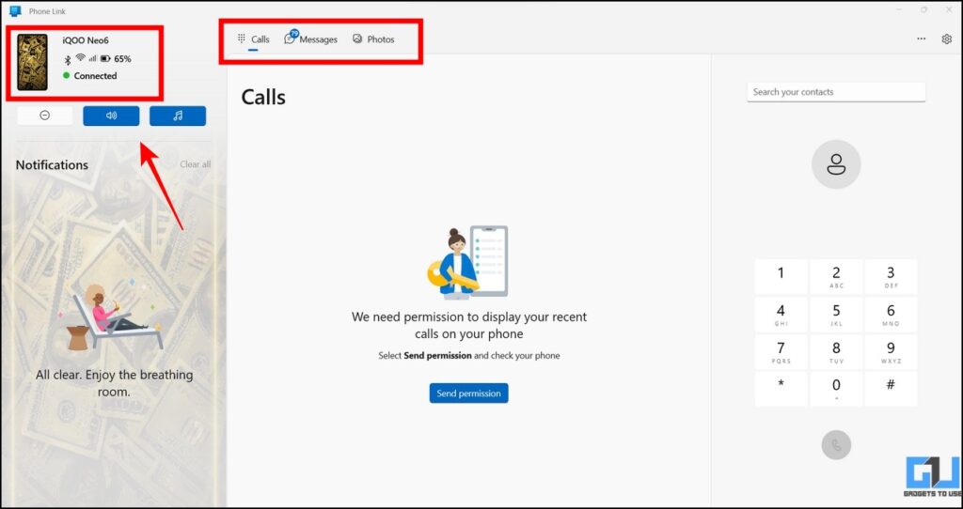Click the green call phone button
Screen dimensions: 963x509
pyautogui.click(x=835, y=444)
